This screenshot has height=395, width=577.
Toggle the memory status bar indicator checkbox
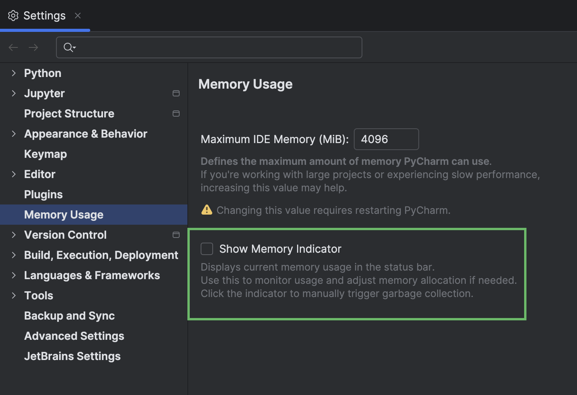pyautogui.click(x=206, y=248)
